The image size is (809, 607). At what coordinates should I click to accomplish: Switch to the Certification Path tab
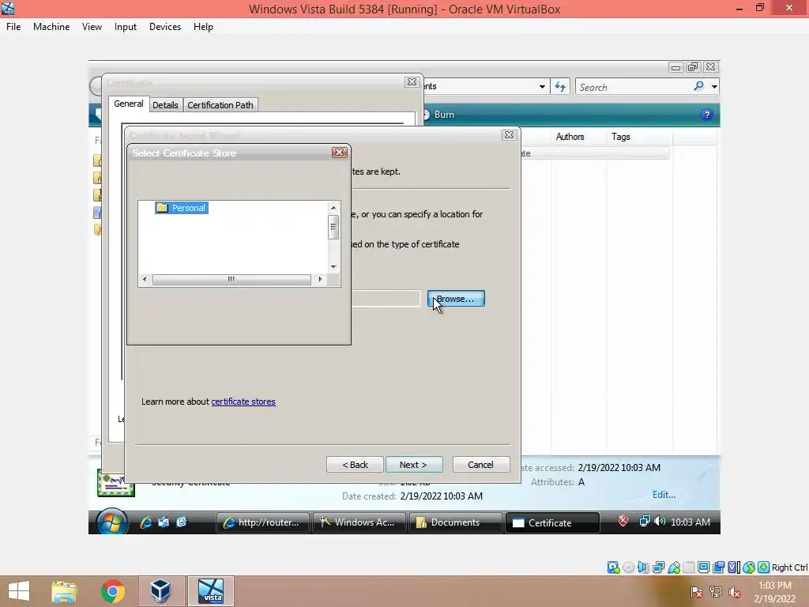tap(220, 105)
